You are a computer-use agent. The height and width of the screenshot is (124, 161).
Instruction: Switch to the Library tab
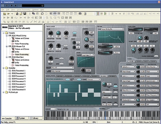pyautogui.click(x=35, y=118)
